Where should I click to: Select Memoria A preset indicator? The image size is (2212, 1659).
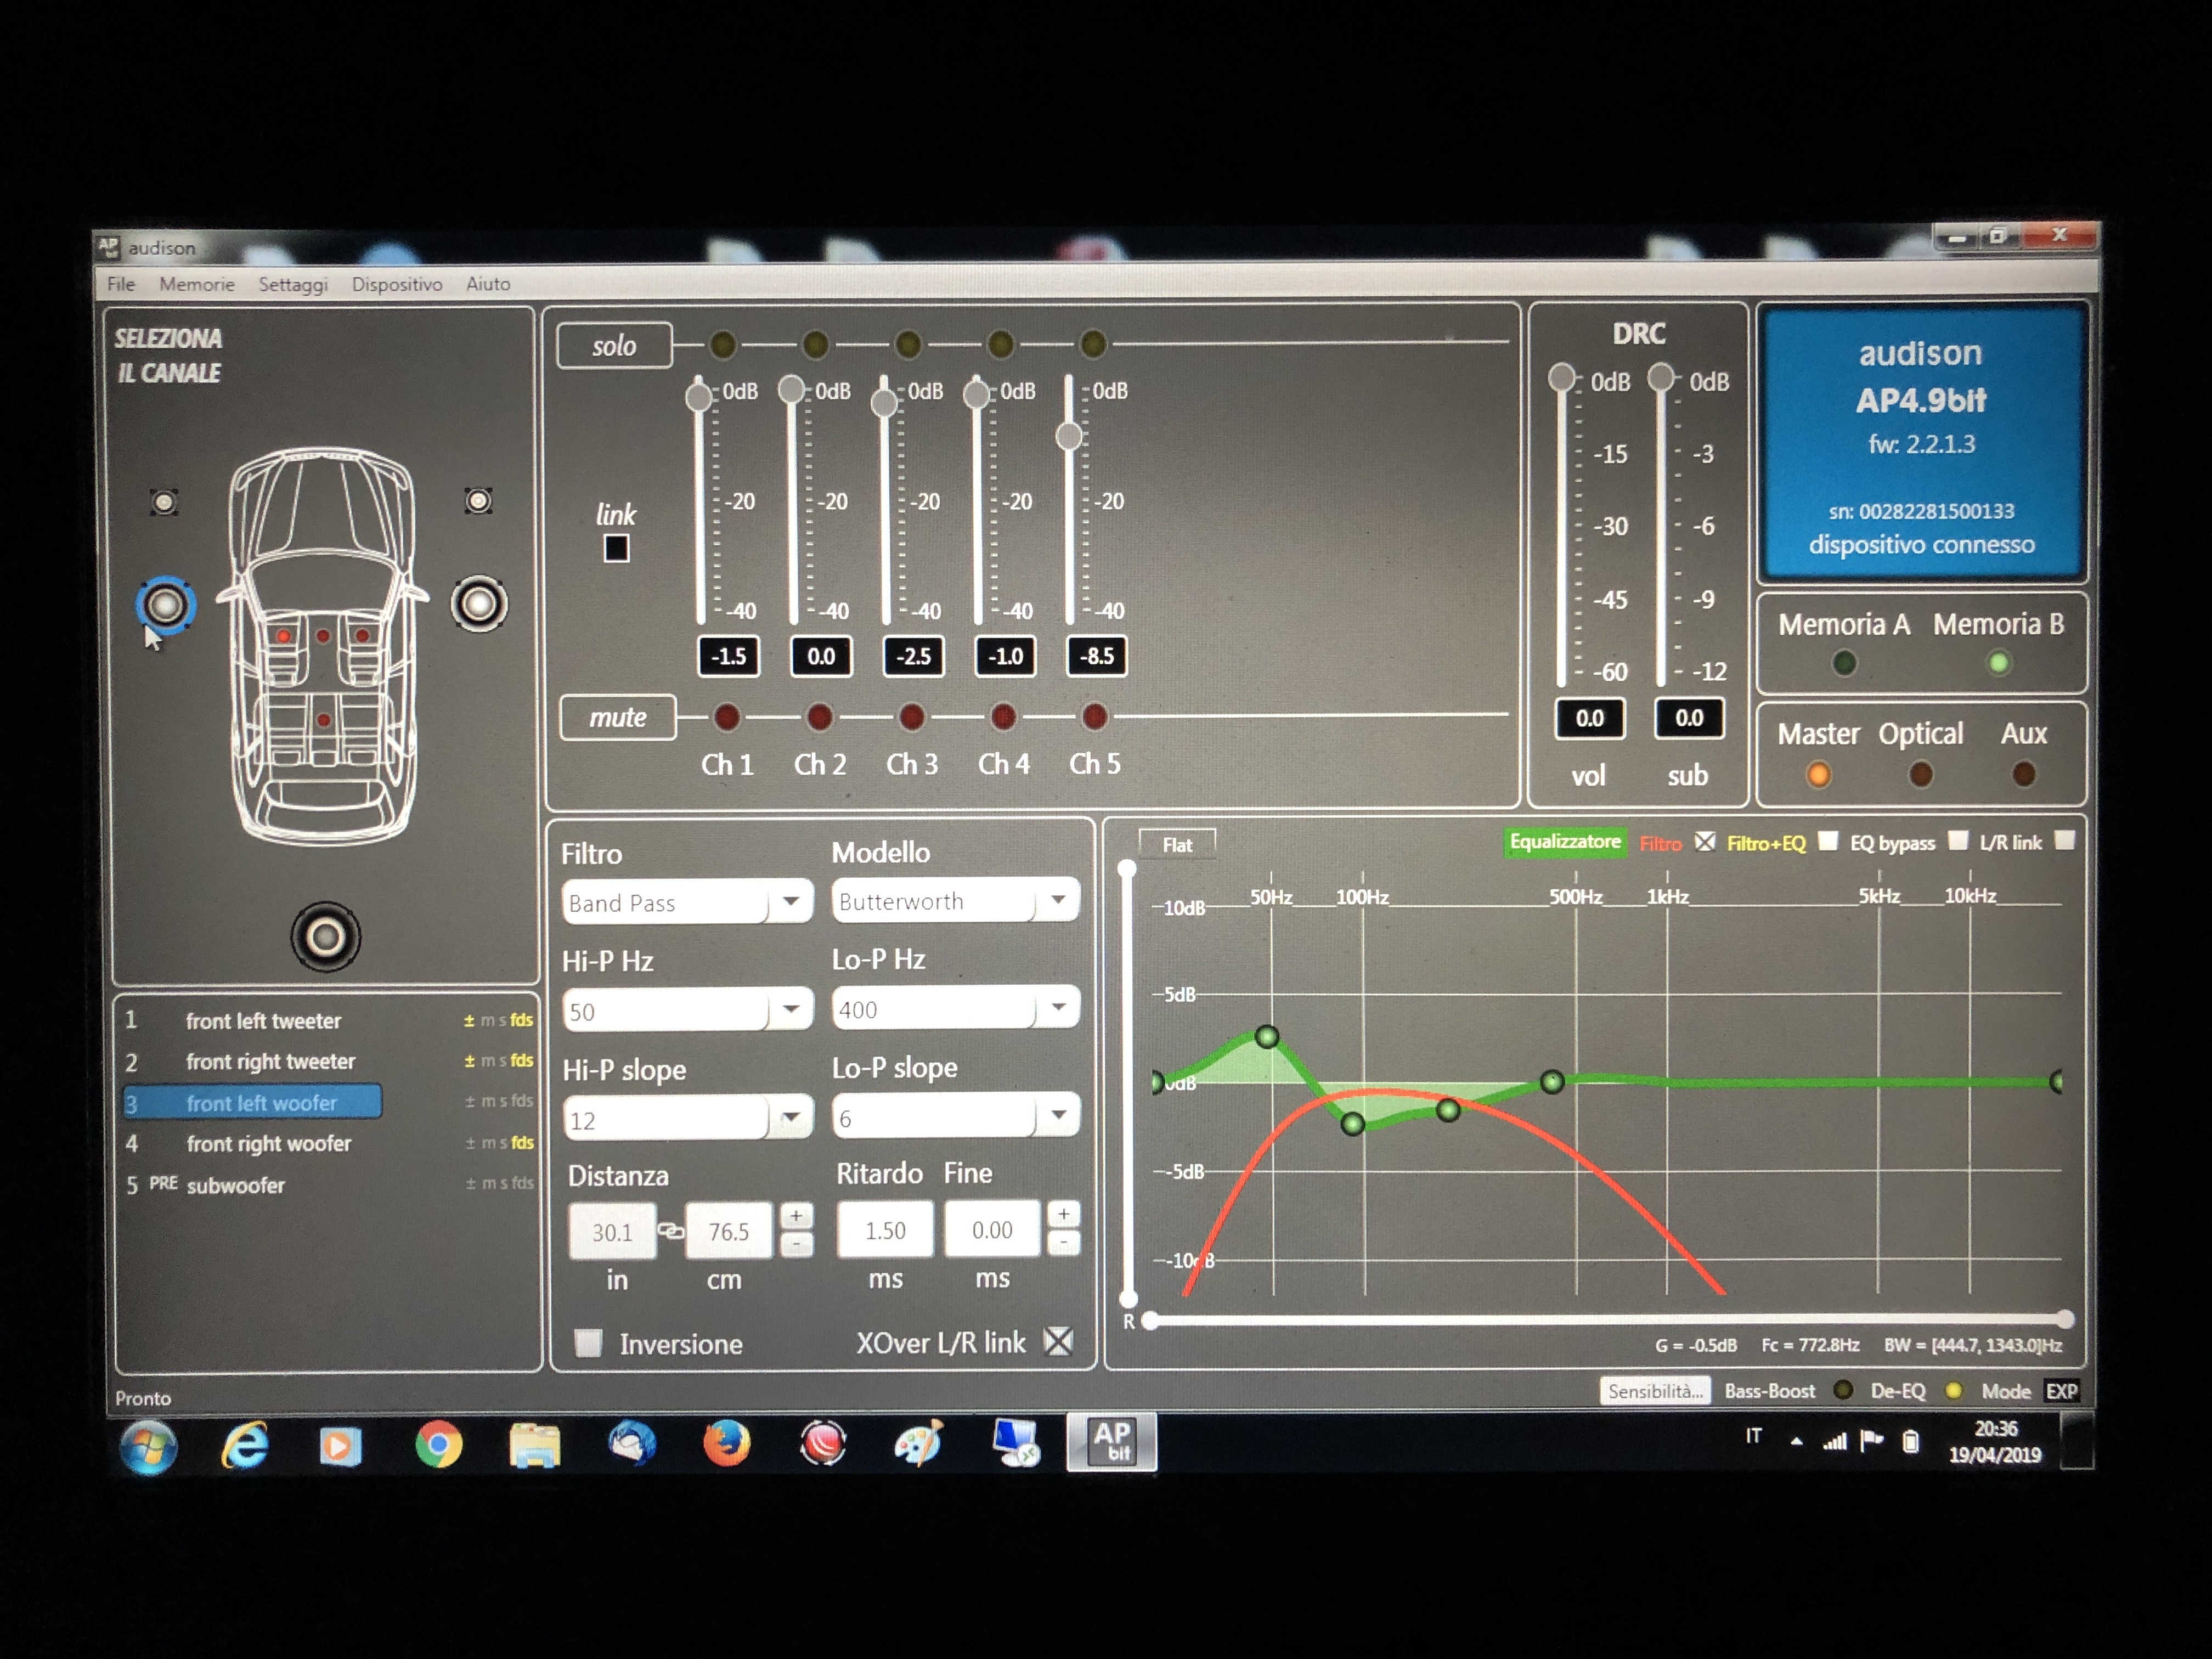(x=1844, y=662)
